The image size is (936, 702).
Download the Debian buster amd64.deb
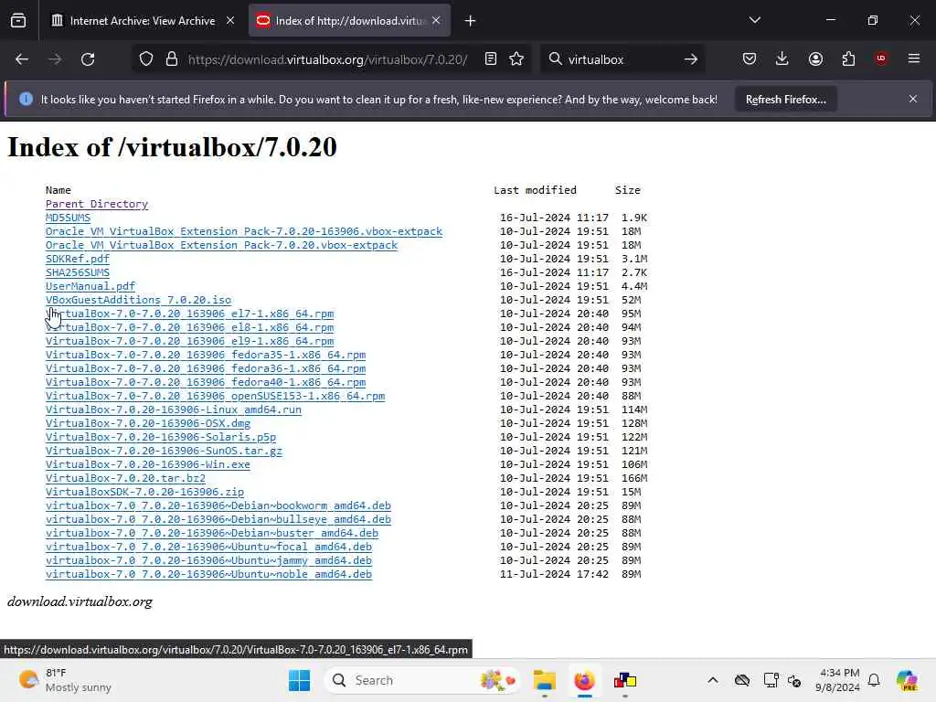(x=212, y=534)
